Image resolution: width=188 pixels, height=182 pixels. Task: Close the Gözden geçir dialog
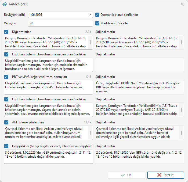click(182, 4)
